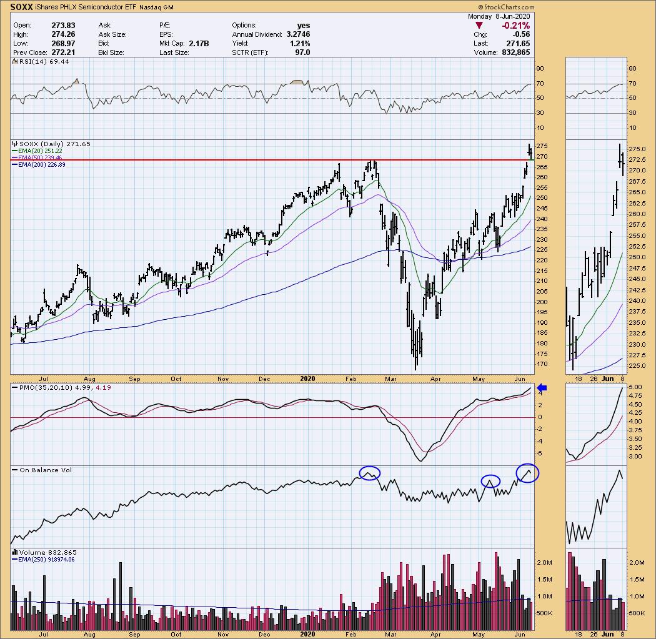Click the Mkt Cap value 2.17B
This screenshot has height=639, width=656.
[199, 44]
